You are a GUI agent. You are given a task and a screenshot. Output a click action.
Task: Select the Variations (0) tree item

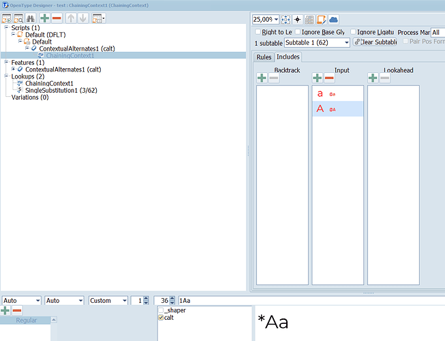tap(30, 97)
